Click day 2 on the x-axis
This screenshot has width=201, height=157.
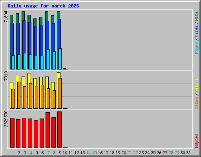point(19,153)
